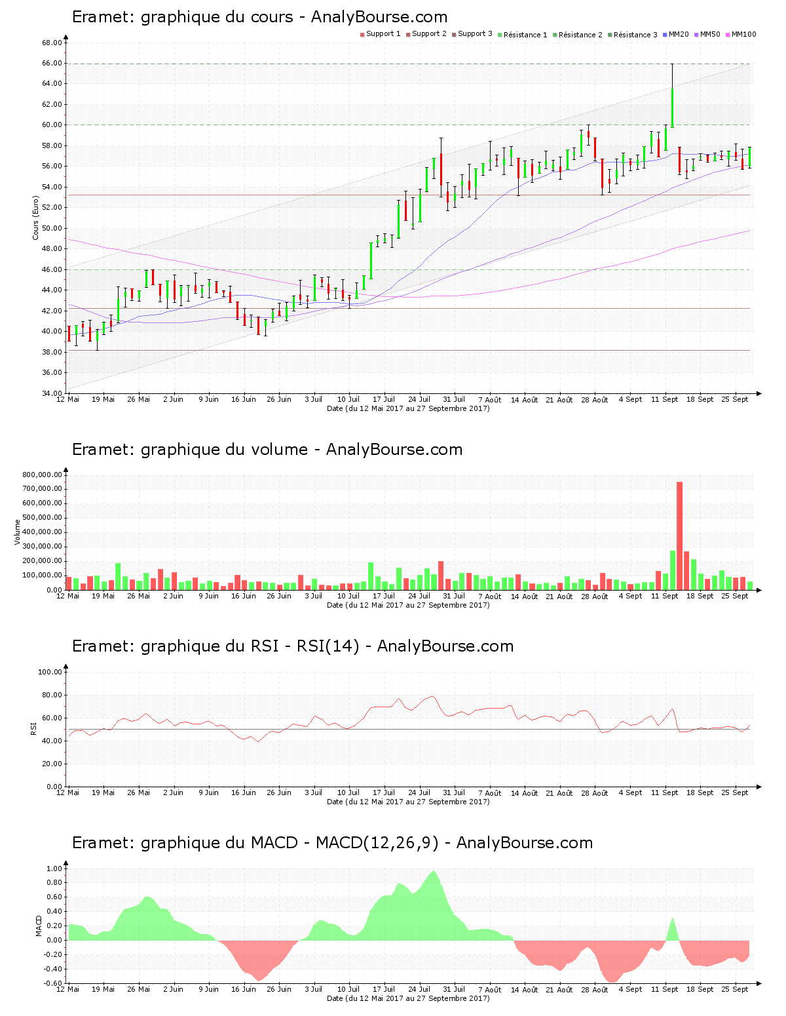Click the date range caption under volume chart
Image resolution: width=786 pixels, height=1016 pixels.
408,605
